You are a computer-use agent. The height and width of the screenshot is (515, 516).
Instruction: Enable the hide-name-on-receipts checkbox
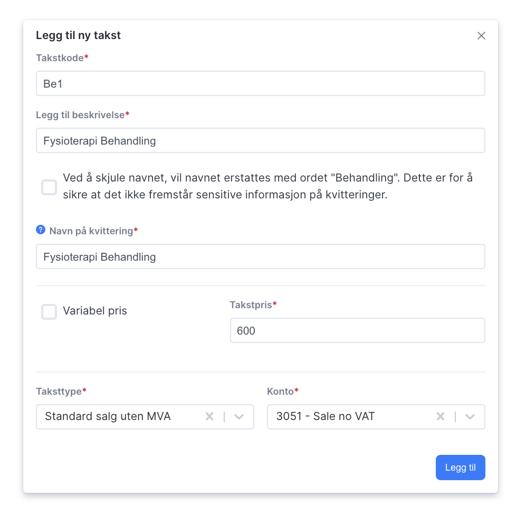click(x=49, y=187)
